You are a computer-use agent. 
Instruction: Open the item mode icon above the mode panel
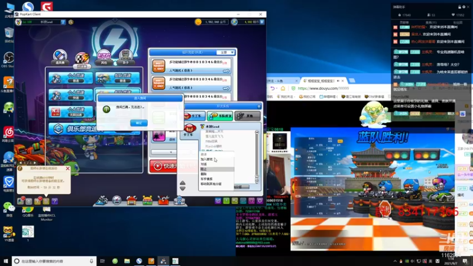click(x=60, y=57)
